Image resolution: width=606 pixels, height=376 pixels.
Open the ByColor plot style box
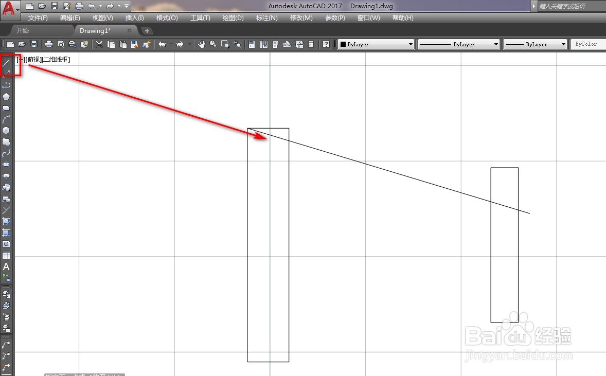click(587, 44)
